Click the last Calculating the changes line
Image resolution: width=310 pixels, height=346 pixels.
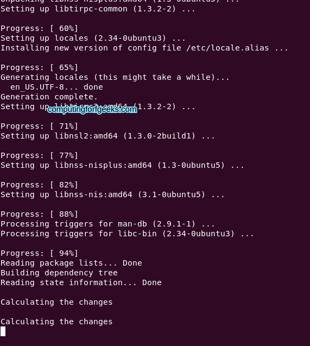(56, 322)
